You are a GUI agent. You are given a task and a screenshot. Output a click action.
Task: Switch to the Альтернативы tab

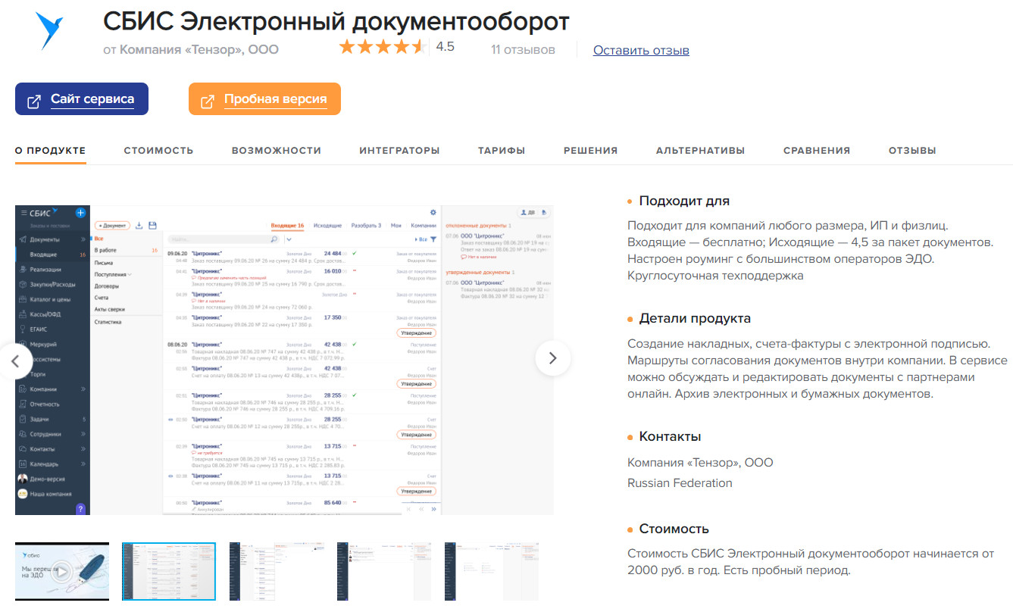pyautogui.click(x=700, y=151)
